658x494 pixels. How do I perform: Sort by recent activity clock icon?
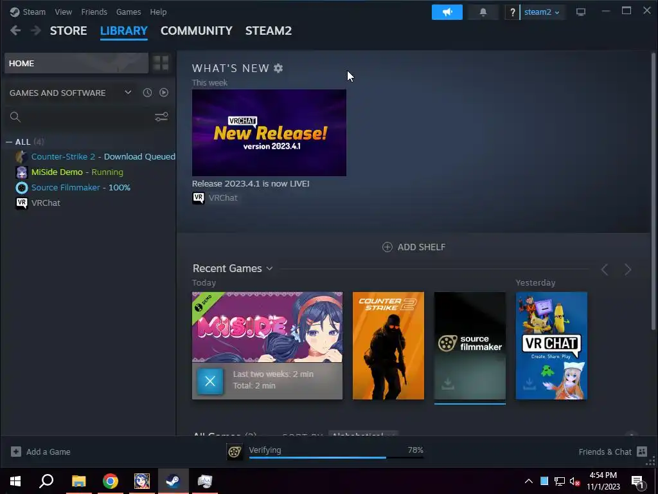tap(147, 93)
